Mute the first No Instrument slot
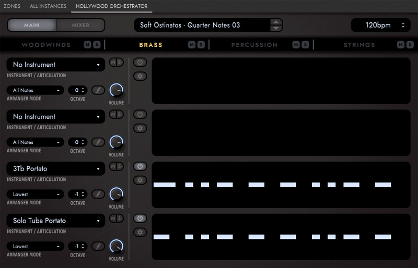This screenshot has height=268, width=418. [x=113, y=63]
